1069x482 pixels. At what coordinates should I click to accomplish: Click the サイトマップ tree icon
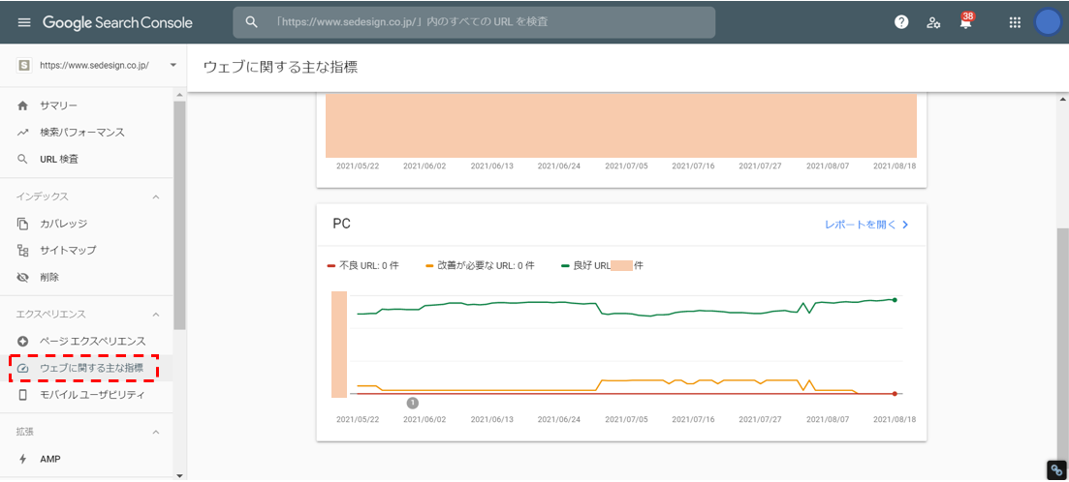[22, 250]
